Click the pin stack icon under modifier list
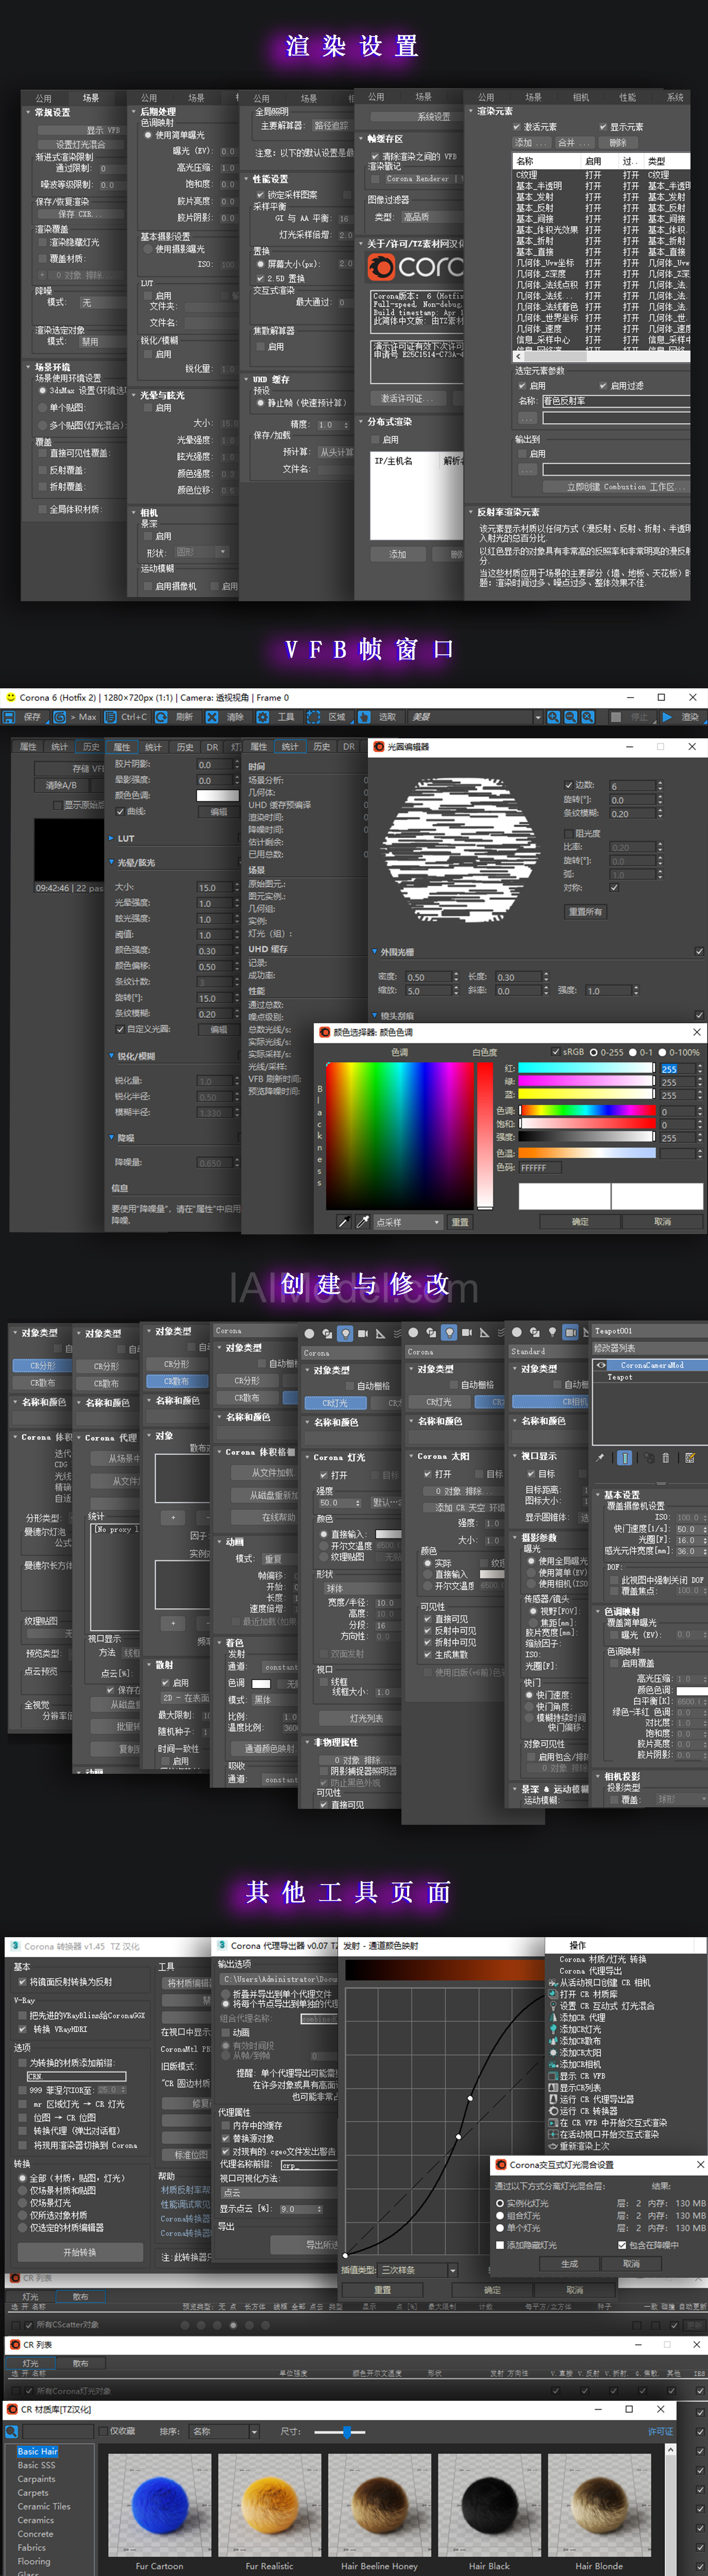The width and height of the screenshot is (708, 2576). pyautogui.click(x=601, y=1457)
